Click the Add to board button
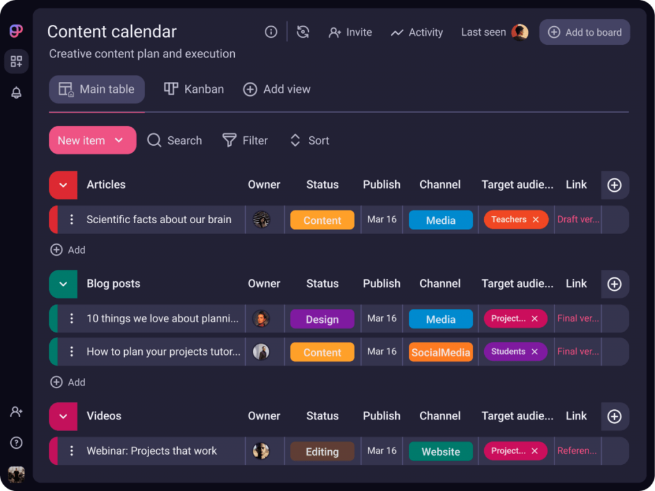The height and width of the screenshot is (491, 655). coord(584,32)
